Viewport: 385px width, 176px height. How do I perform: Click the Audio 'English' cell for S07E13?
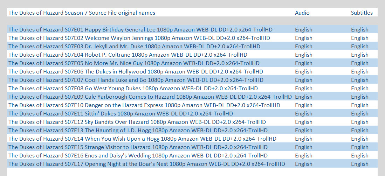pos(304,131)
